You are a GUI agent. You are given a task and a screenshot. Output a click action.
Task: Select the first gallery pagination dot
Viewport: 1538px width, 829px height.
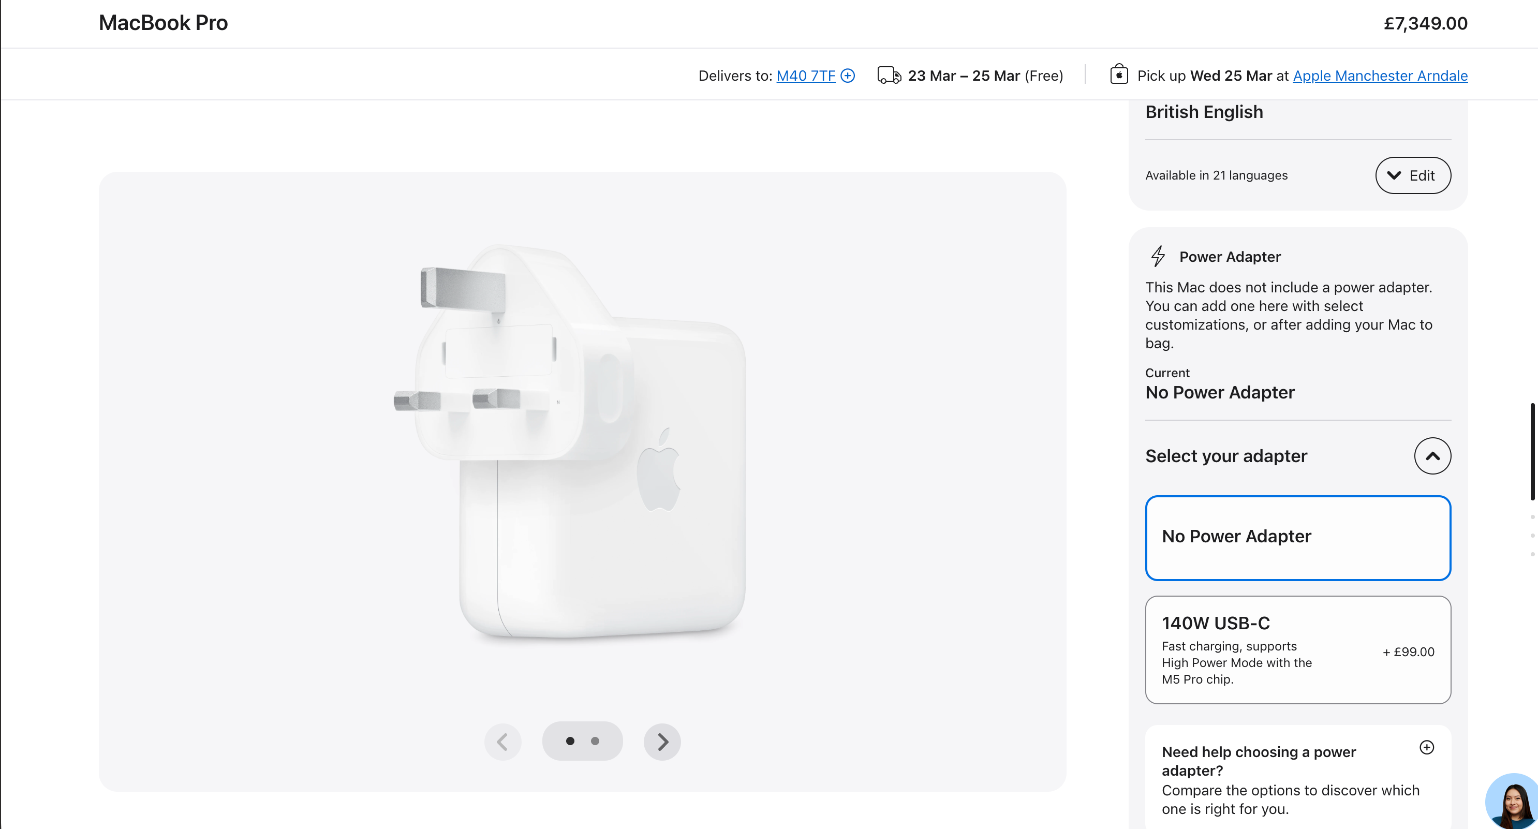(x=570, y=741)
